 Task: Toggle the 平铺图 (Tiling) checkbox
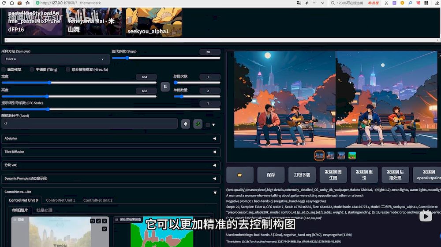point(32,69)
